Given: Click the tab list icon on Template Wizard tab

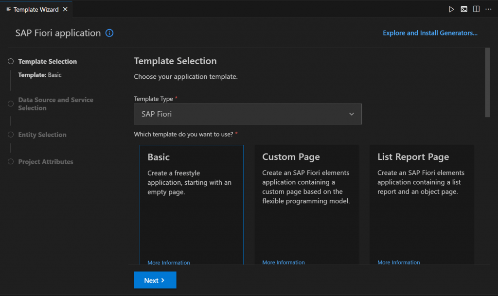Looking at the screenshot, I should (9, 9).
